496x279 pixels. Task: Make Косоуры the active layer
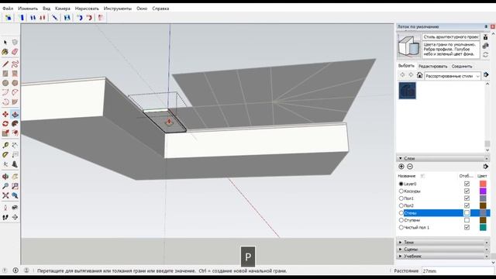coord(401,191)
